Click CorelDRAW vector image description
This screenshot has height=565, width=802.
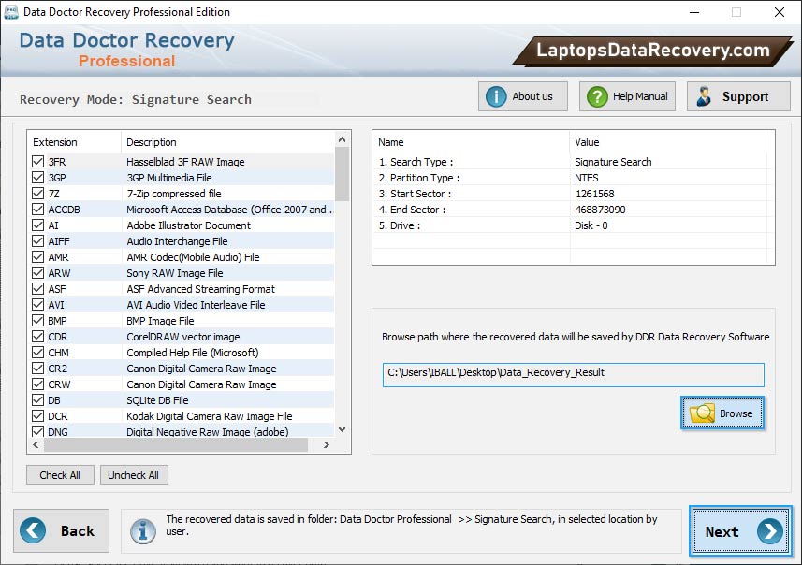click(x=183, y=337)
